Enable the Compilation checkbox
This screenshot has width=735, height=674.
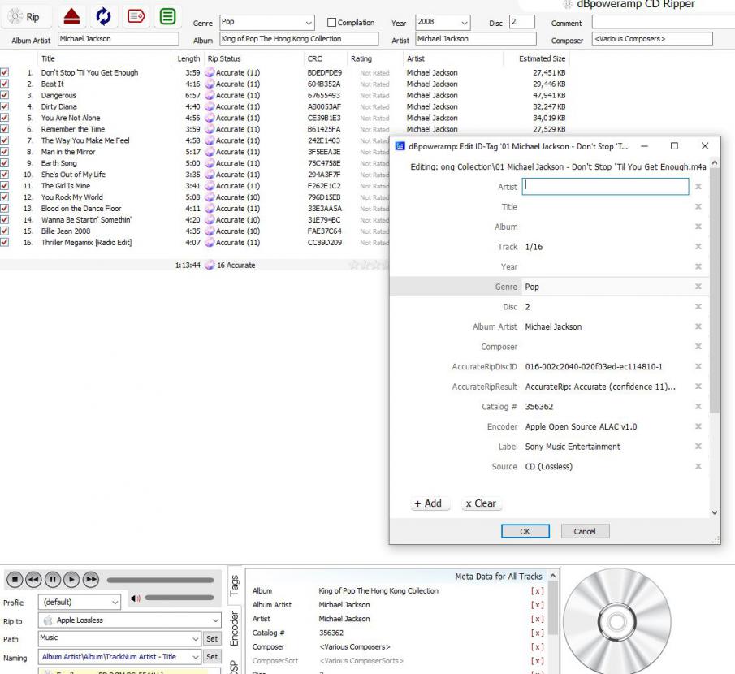click(331, 23)
